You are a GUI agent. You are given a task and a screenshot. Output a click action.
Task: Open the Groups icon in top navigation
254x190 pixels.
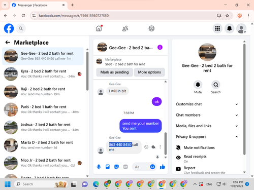coord(151,28)
